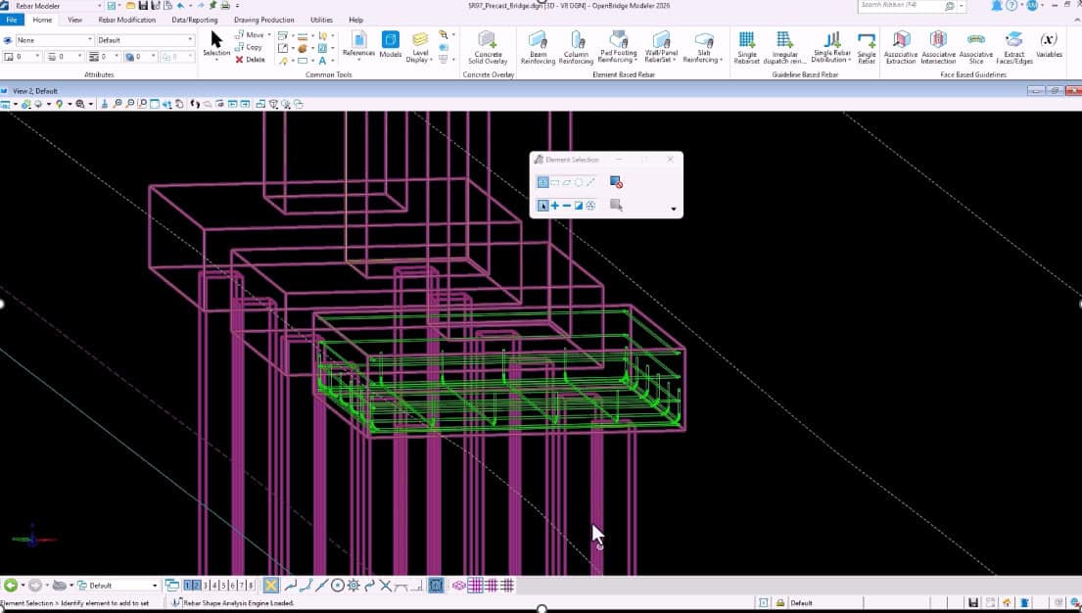Open the Help tab
The image size is (1082, 613).
click(x=356, y=20)
